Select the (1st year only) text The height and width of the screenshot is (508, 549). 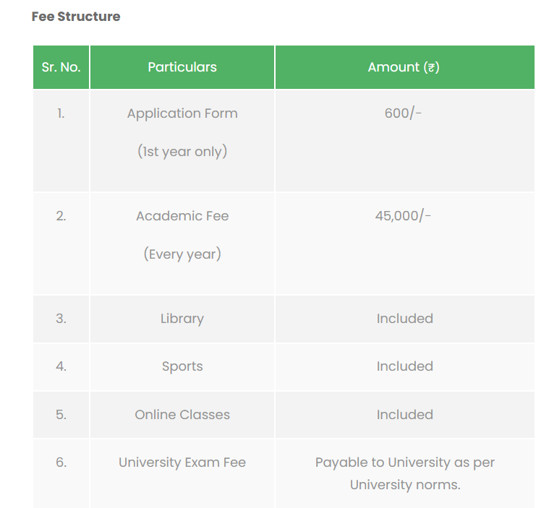tap(182, 152)
